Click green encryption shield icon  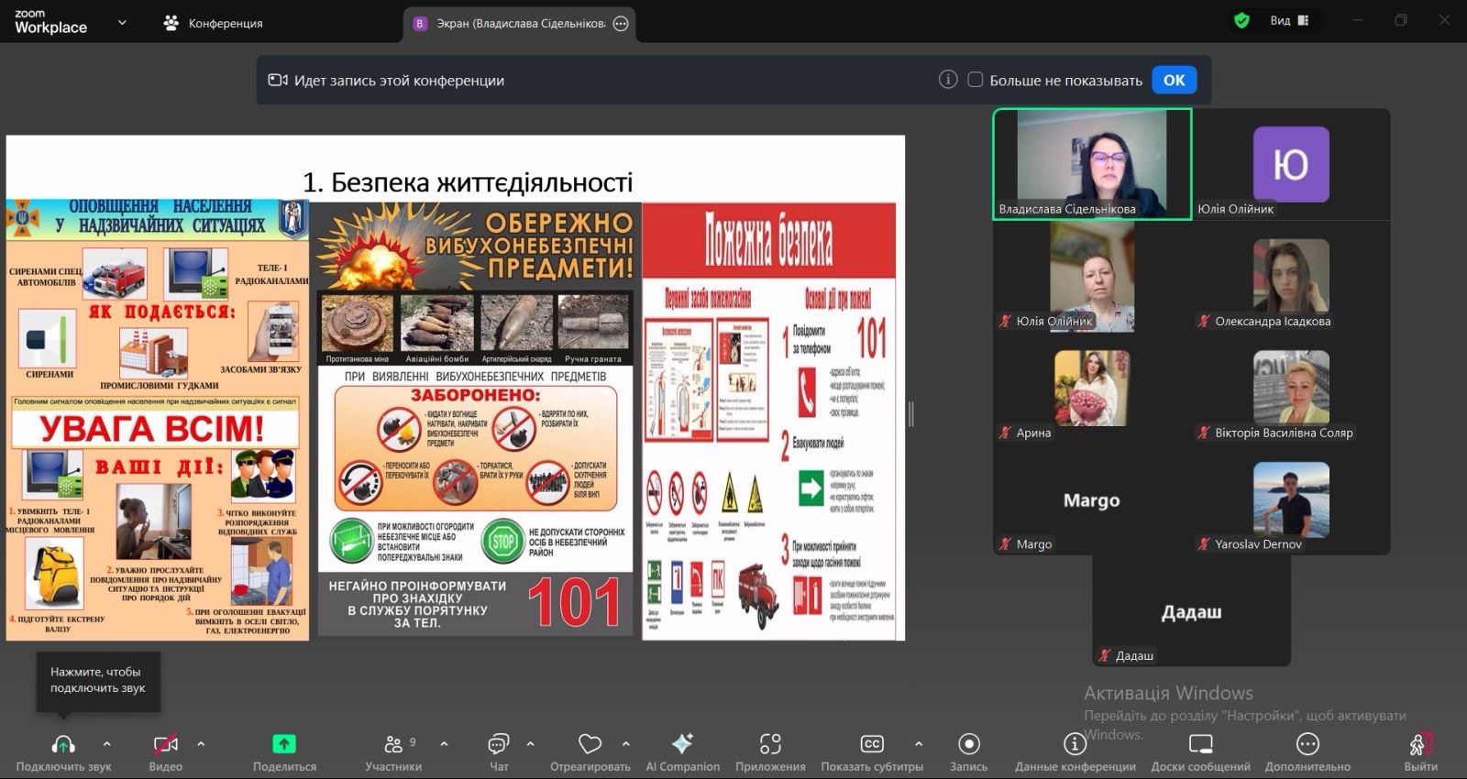pyautogui.click(x=1241, y=20)
